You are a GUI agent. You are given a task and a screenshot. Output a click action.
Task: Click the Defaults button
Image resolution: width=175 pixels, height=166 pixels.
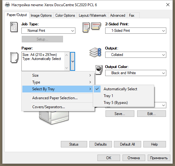[x=101, y=144]
